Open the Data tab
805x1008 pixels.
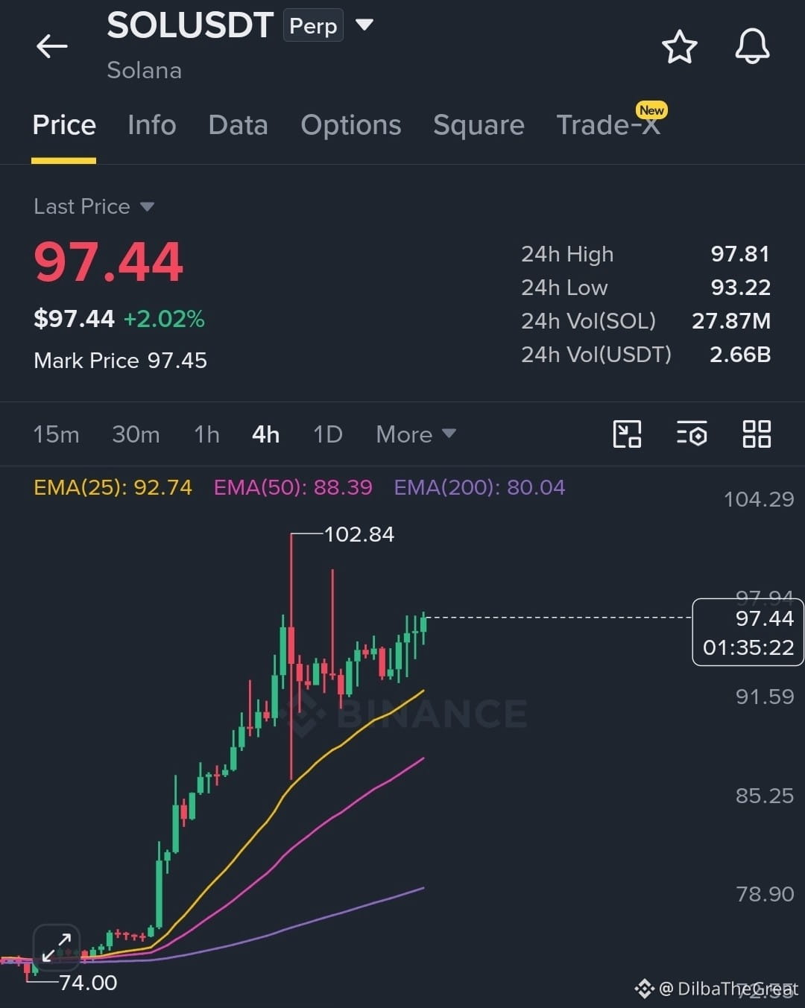238,125
